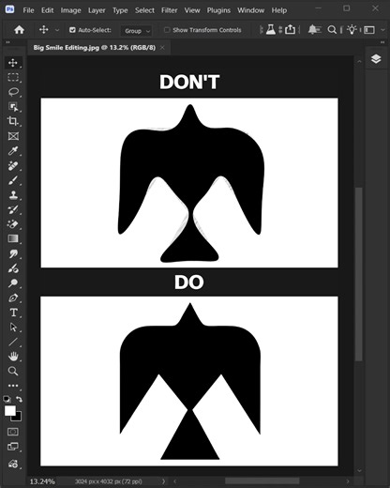Screen dimensions: 390x488
Task: Reset default foreground and background colors
Action: tap(7, 399)
